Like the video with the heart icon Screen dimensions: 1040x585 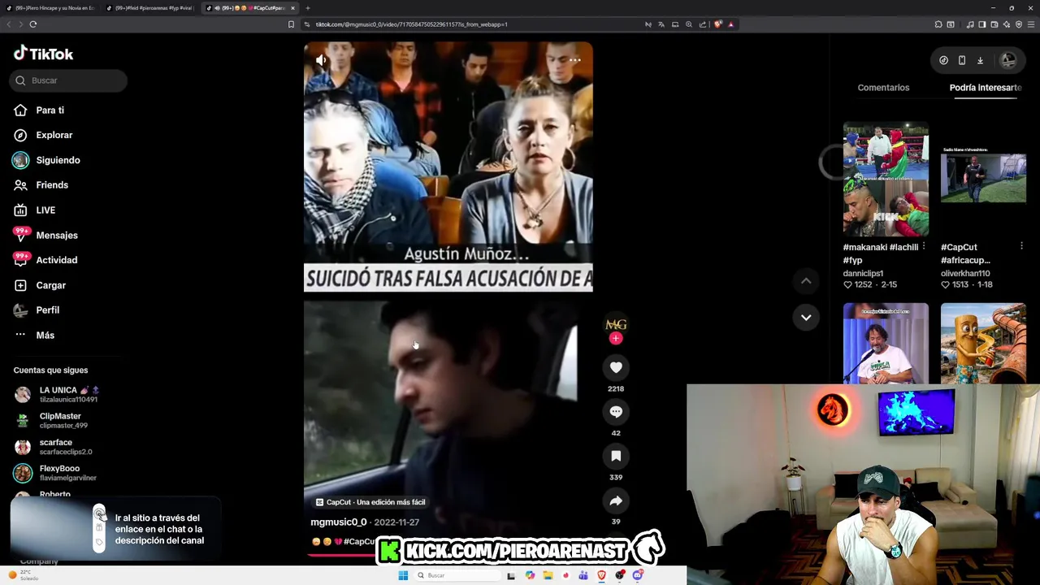click(616, 368)
